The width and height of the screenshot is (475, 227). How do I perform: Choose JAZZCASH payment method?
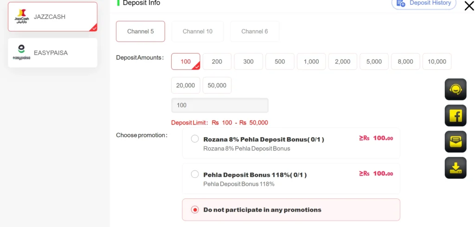53,17
